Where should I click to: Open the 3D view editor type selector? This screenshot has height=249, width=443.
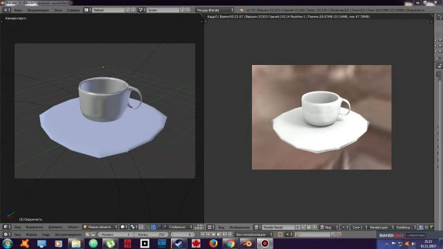pos(7,227)
